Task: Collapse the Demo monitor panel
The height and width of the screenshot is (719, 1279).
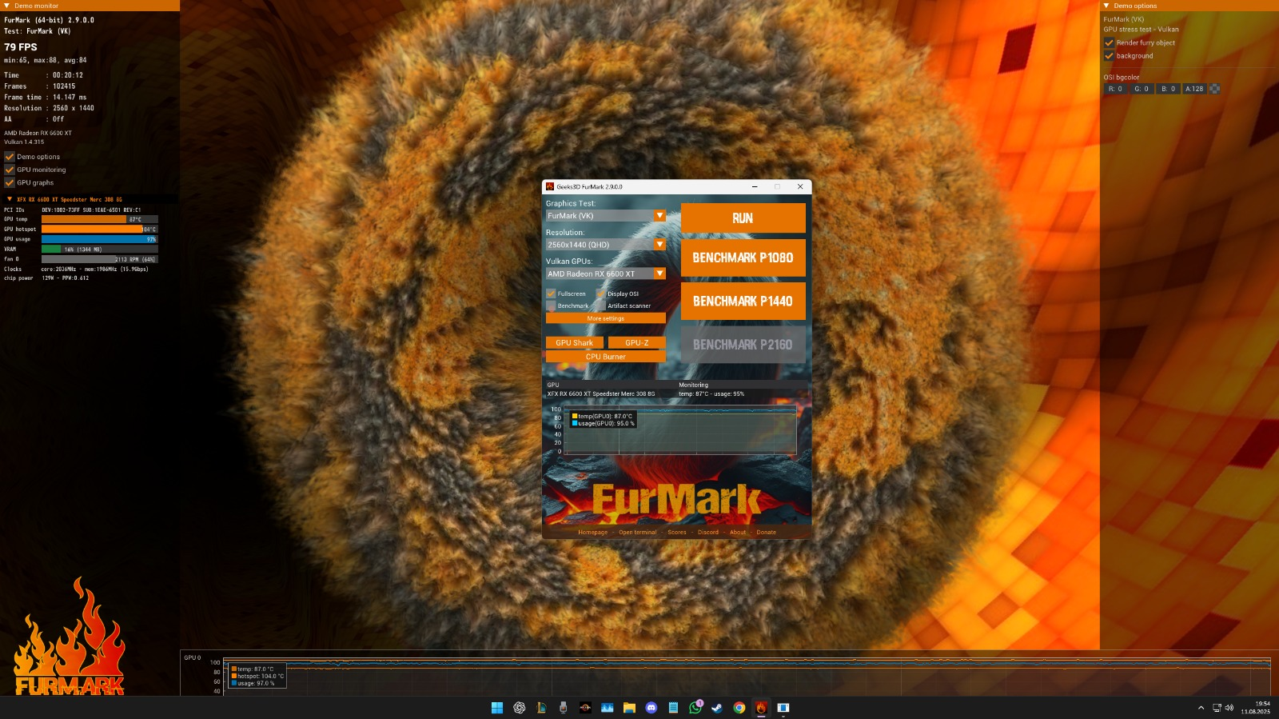Action: [x=7, y=6]
